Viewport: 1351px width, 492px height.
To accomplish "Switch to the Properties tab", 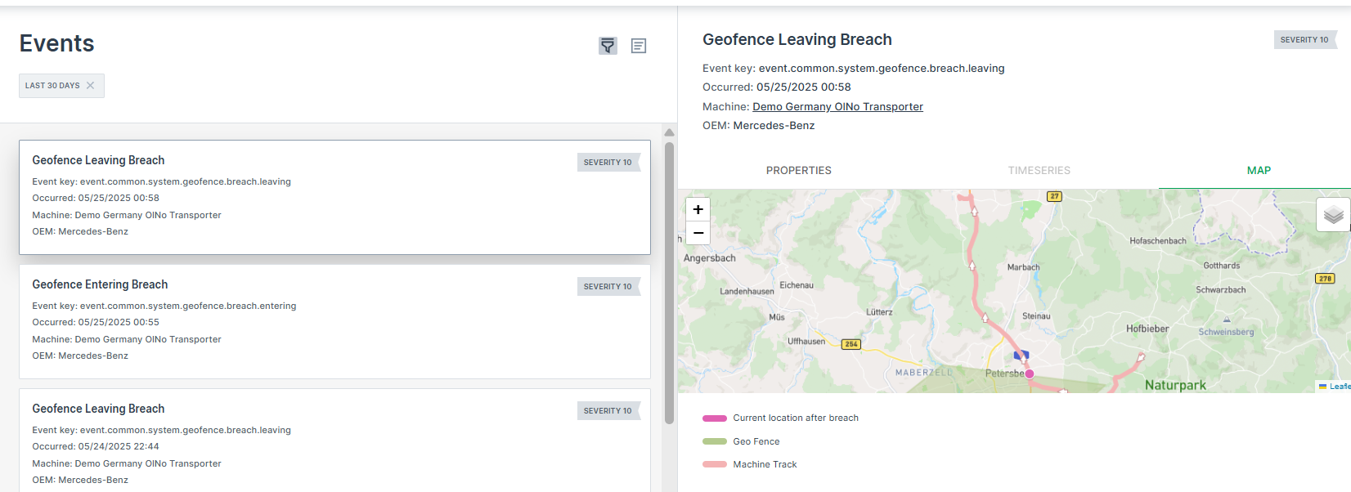I will [798, 171].
